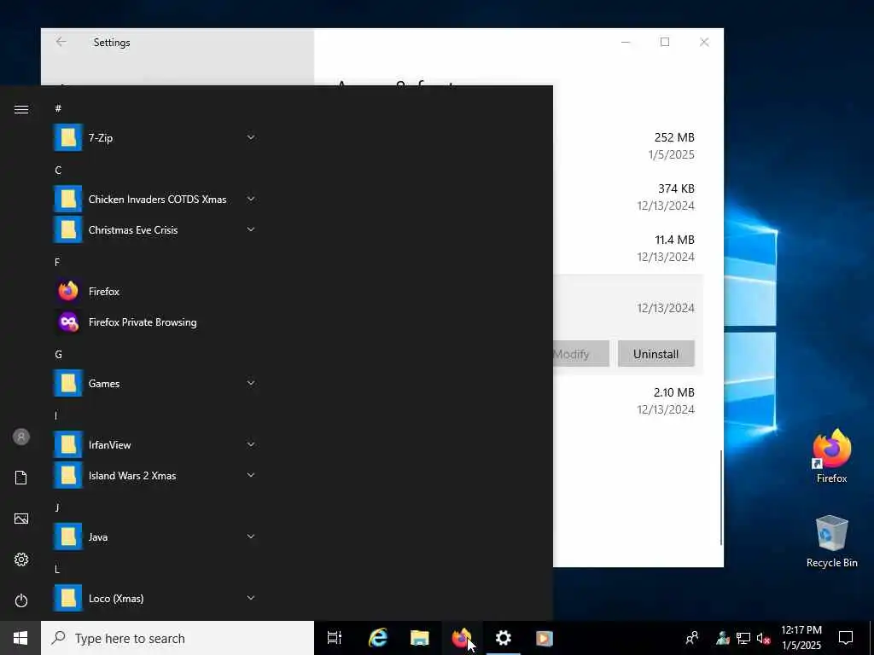Expand the IrfanView folder chevron
Viewport: 874px width, 655px height.
tap(251, 444)
